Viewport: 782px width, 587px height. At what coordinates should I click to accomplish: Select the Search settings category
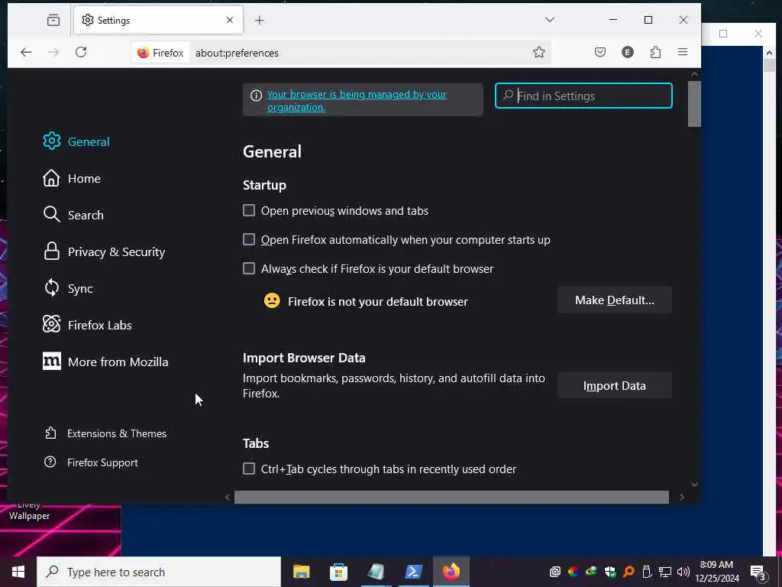pyautogui.click(x=73, y=215)
